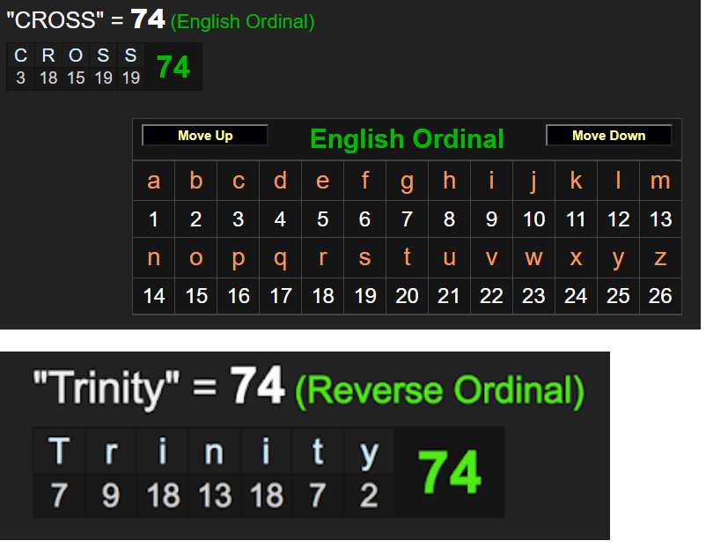Image resolution: width=706 pixels, height=548 pixels.
Task: Click letter 'n' in the Trinity breakdown
Action: [x=214, y=453]
